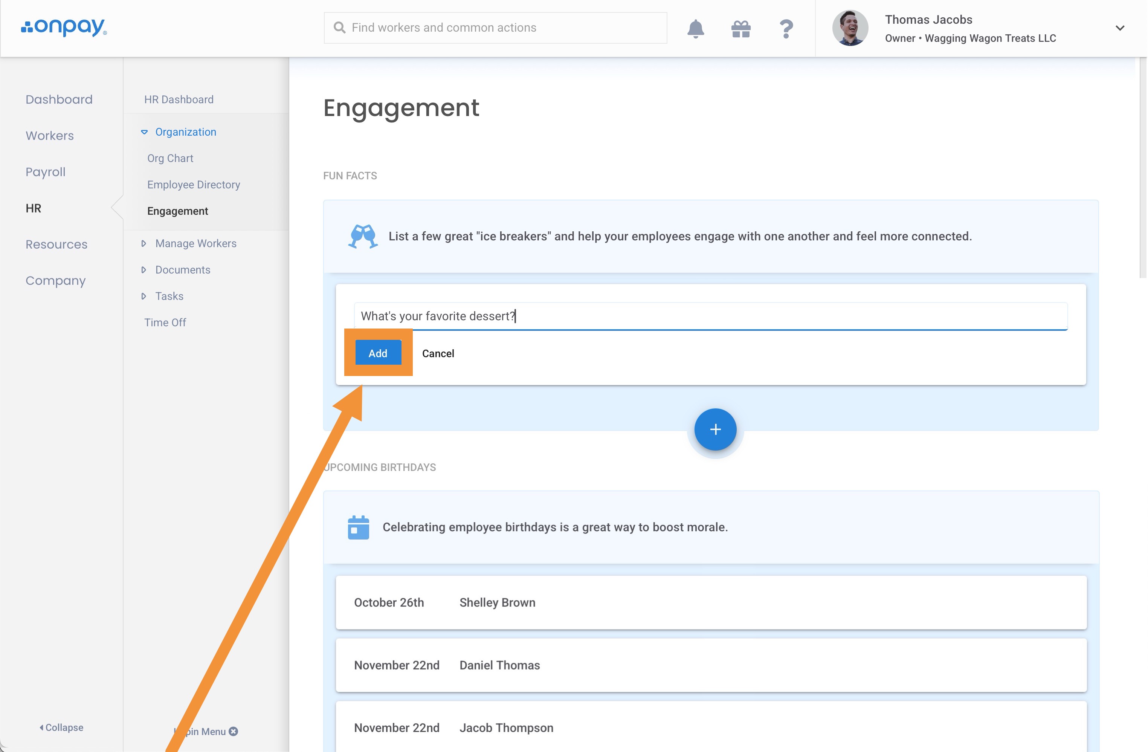
Task: Click the search magnifier icon
Action: coord(340,28)
